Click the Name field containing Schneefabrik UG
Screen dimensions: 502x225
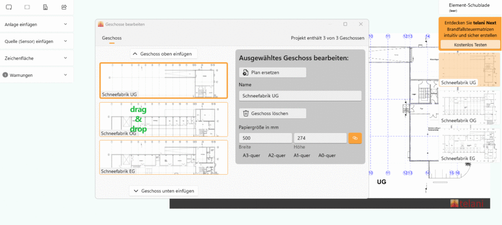click(x=300, y=96)
